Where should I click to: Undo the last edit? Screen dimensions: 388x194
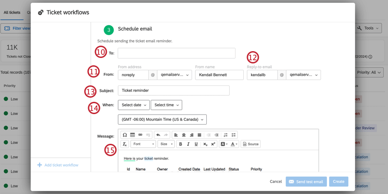(x=158, y=135)
